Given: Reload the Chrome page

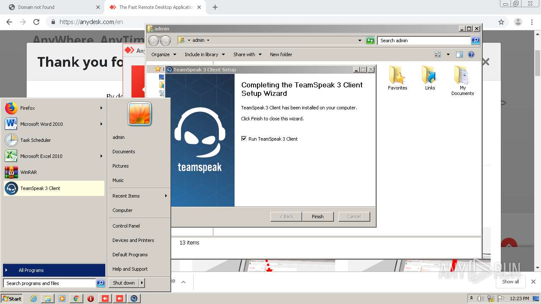Looking at the screenshot, I should point(36,22).
